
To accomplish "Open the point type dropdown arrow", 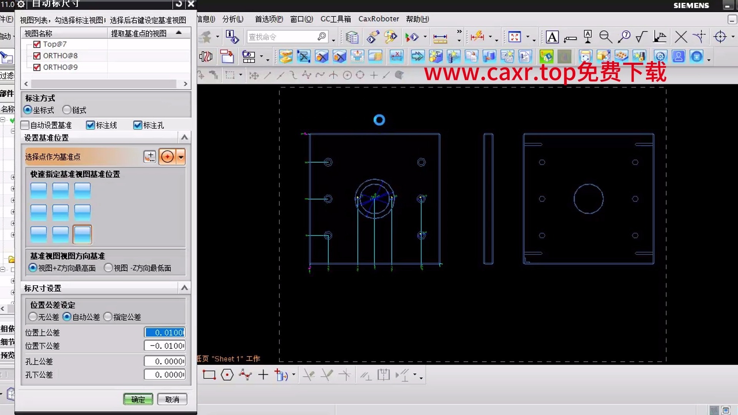I will 181,157.
